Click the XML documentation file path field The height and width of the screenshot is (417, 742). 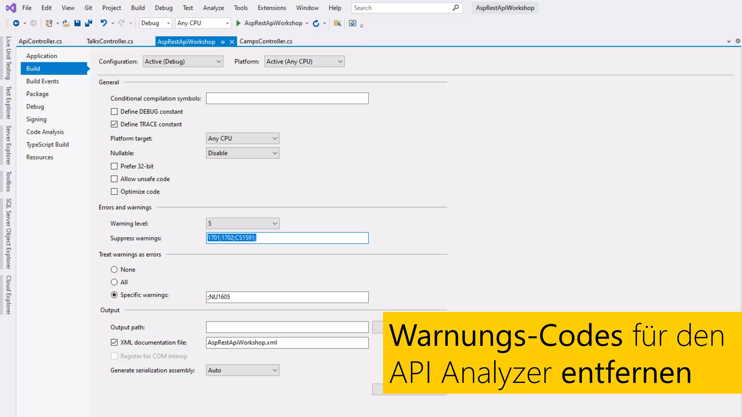287,343
